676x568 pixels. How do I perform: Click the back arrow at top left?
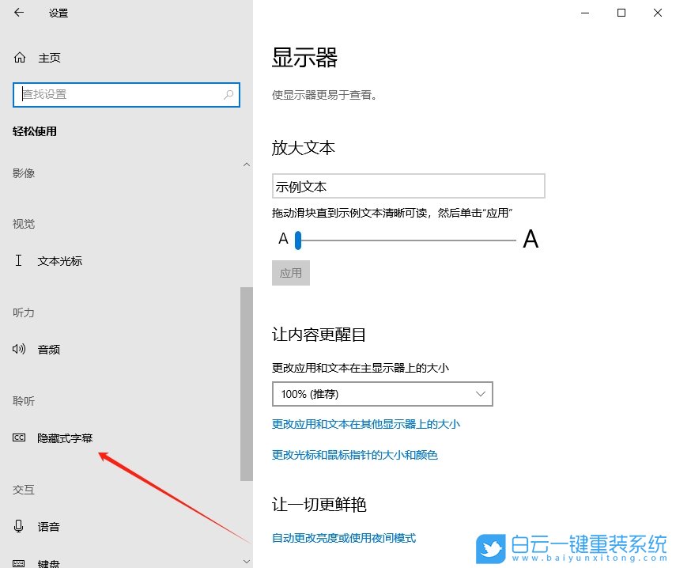point(17,13)
